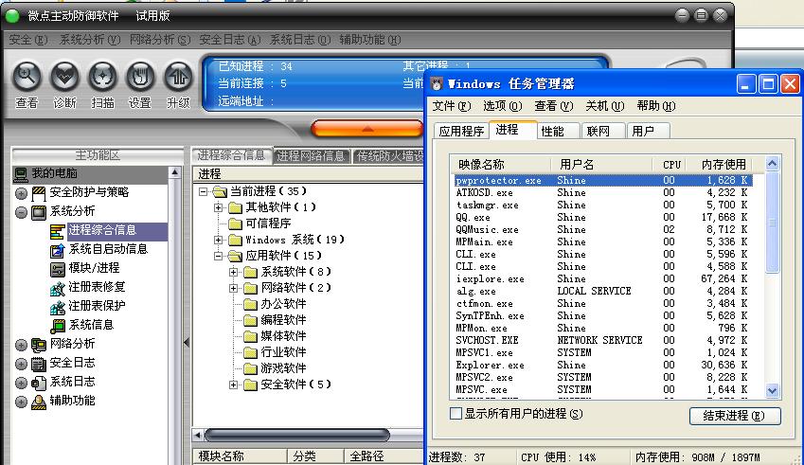Screen dimensions: 804x465
Task: Expand the 系统软件 (8) tree node
Action: pyautogui.click(x=234, y=272)
